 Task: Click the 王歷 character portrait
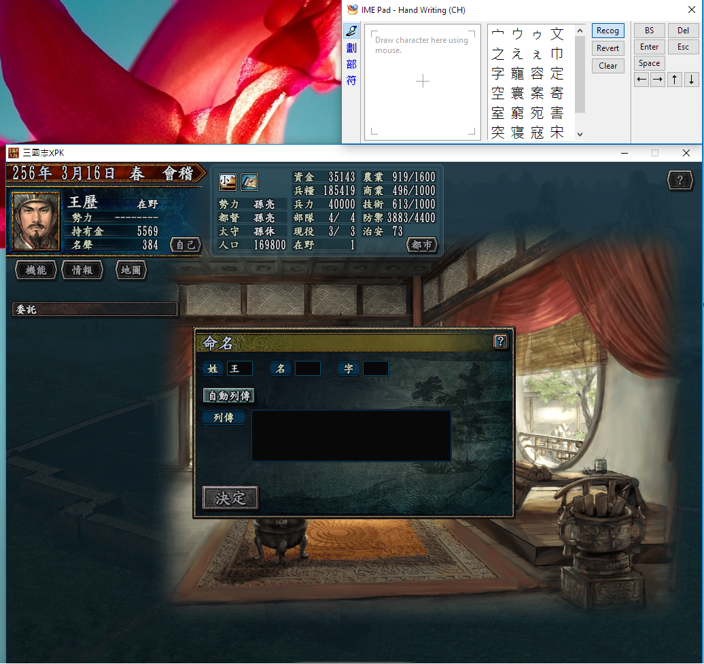pos(35,222)
